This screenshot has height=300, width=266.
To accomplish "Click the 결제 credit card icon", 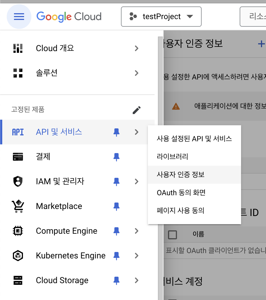I will pos(18,157).
